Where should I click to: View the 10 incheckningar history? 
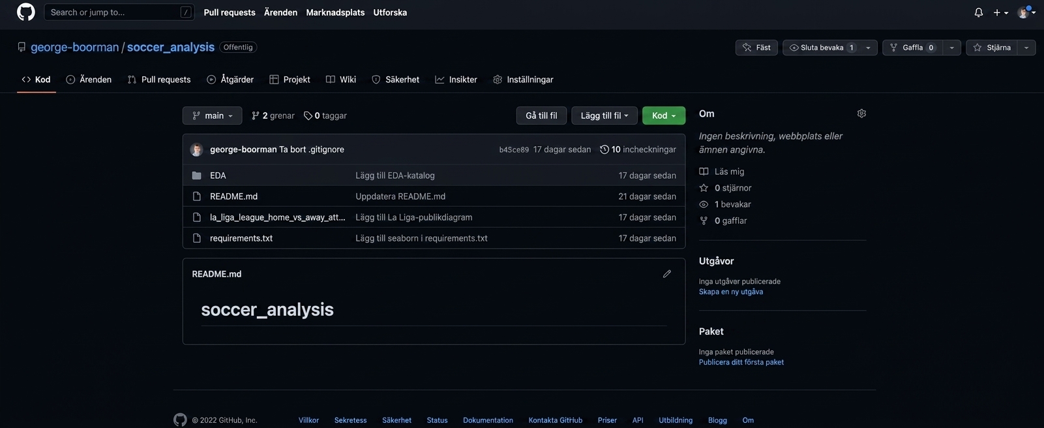click(x=638, y=149)
